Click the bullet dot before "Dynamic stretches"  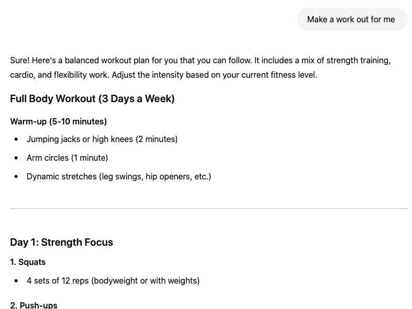(x=16, y=177)
